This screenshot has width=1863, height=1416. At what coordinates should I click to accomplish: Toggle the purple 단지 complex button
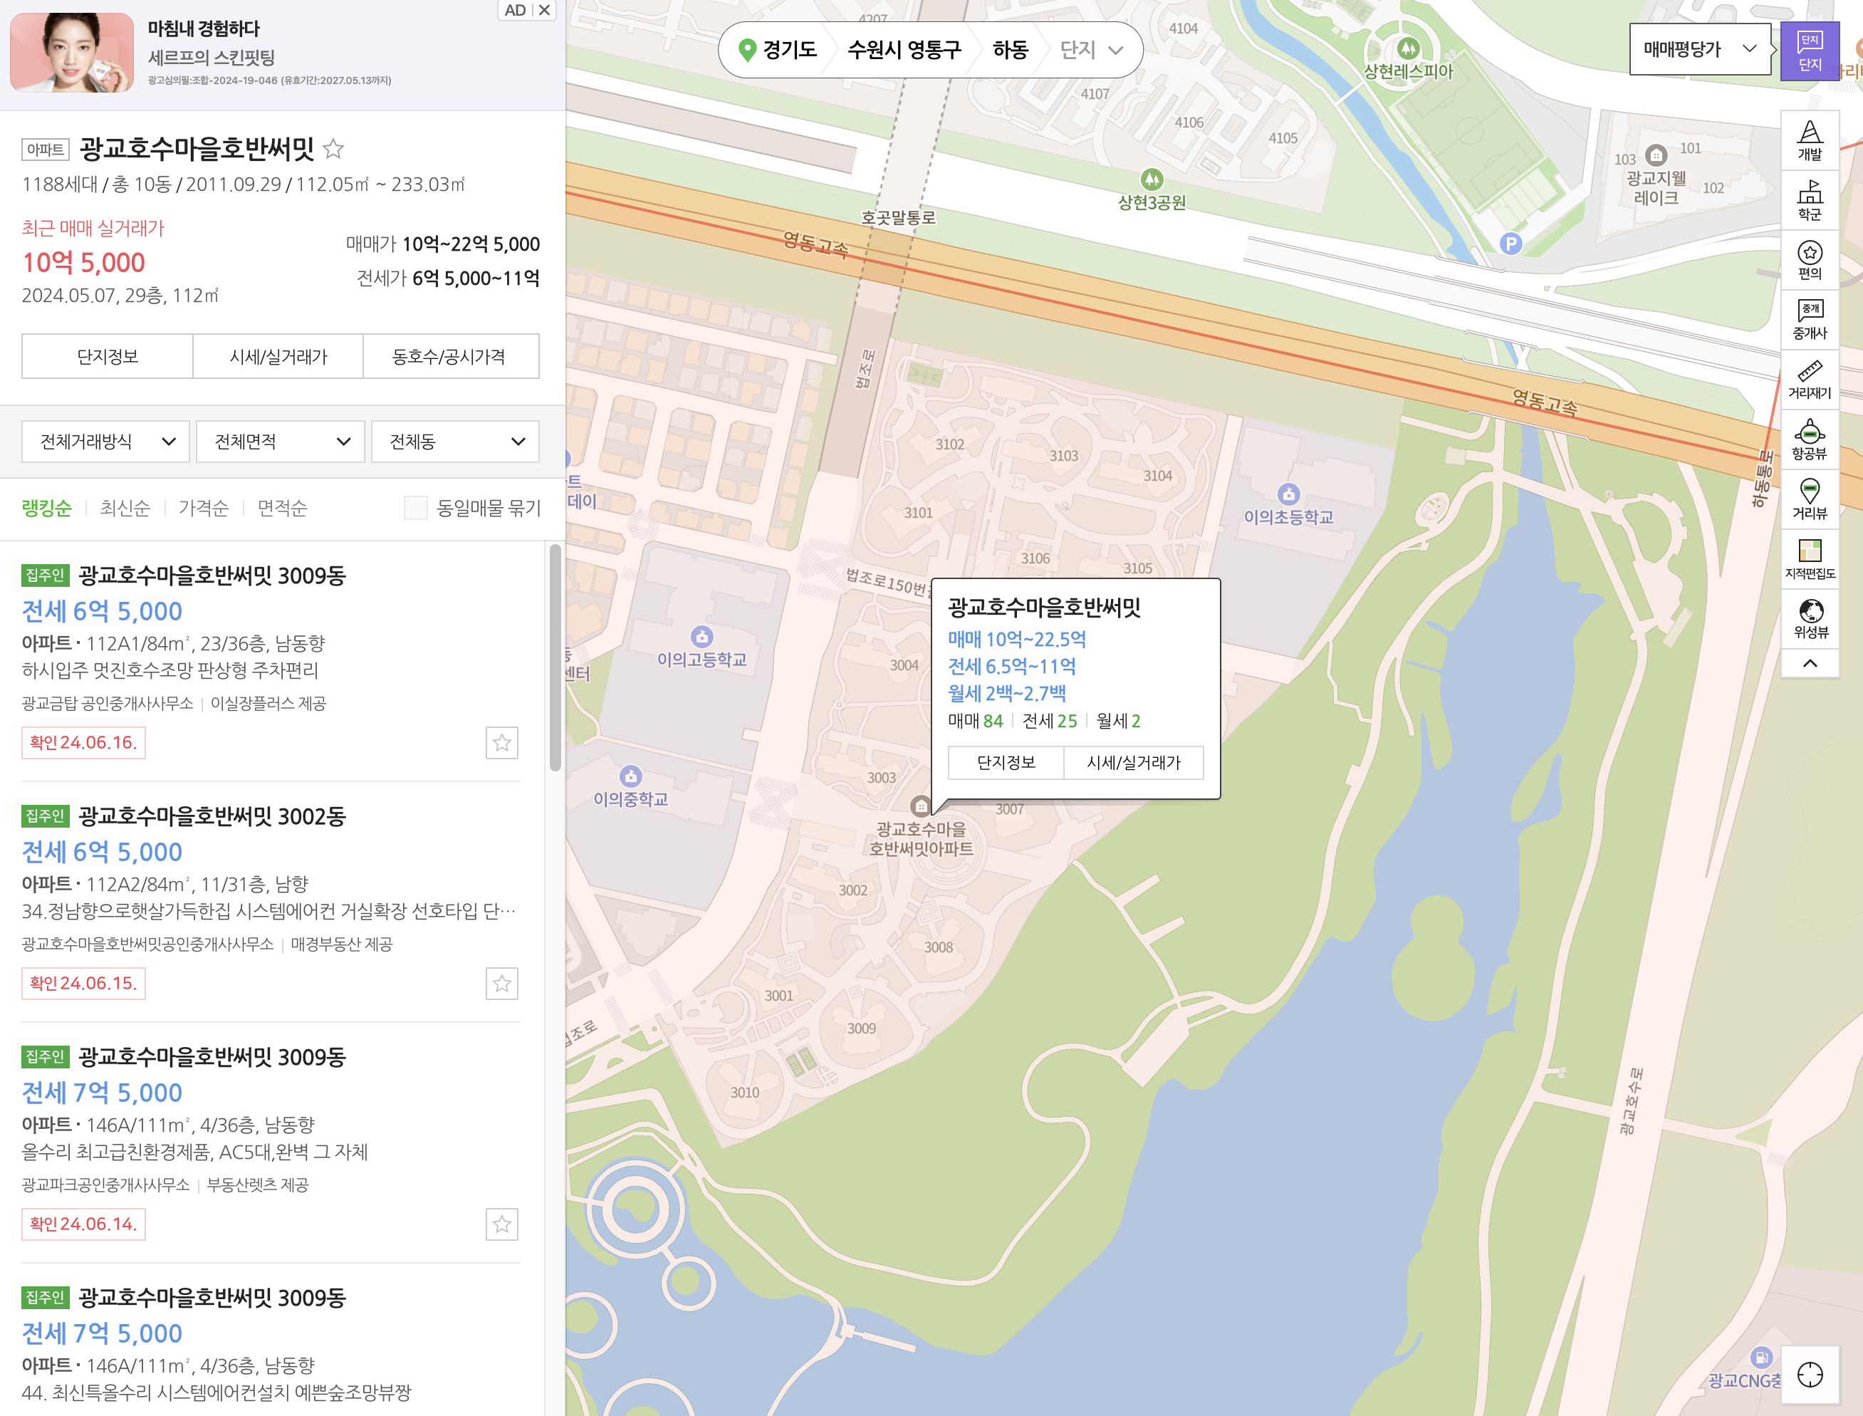(1809, 51)
